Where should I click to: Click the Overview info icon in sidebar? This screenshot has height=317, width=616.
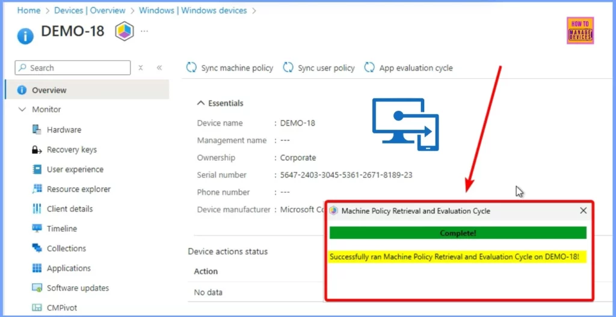click(x=22, y=90)
